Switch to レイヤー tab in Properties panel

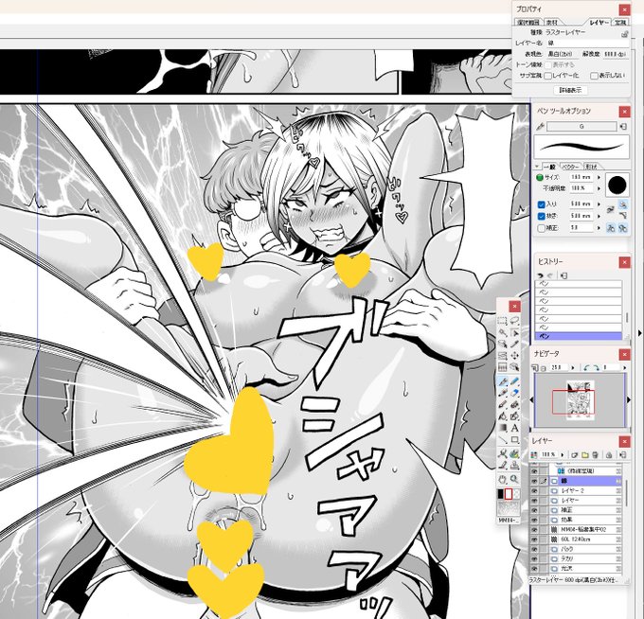[x=599, y=23]
